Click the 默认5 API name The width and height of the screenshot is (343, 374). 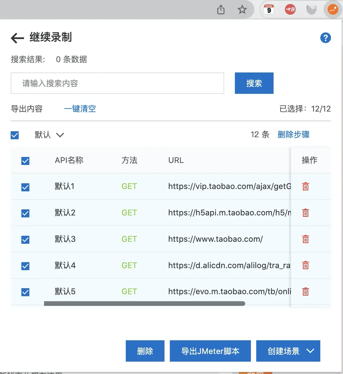65,292
